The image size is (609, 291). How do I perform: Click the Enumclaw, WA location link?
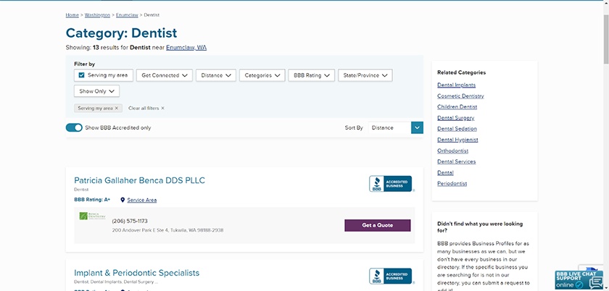tap(186, 48)
